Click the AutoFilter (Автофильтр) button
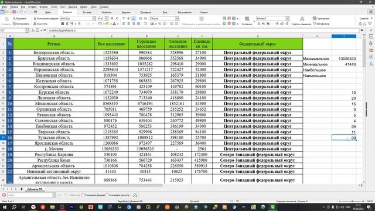The width and height of the screenshot is (375, 211). point(321,23)
